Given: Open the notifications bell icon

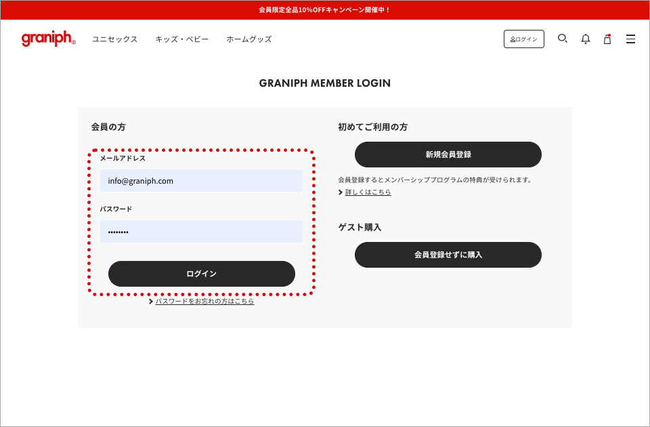Looking at the screenshot, I should pyautogui.click(x=585, y=39).
